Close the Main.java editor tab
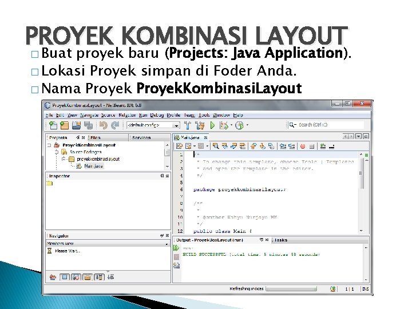This screenshot has width=412, height=309. [206, 137]
